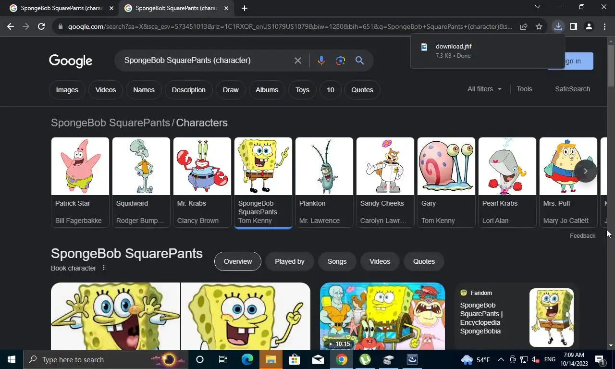615x369 pixels.
Task: Select the Videos filter chip
Action: point(106,90)
